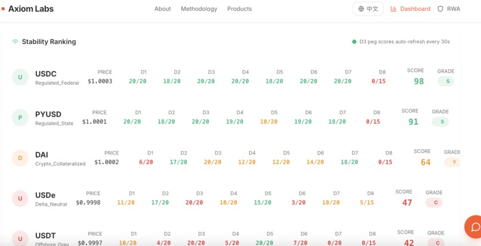Select the USDC coin name
Viewport: 481px width, 246px height.
click(46, 74)
